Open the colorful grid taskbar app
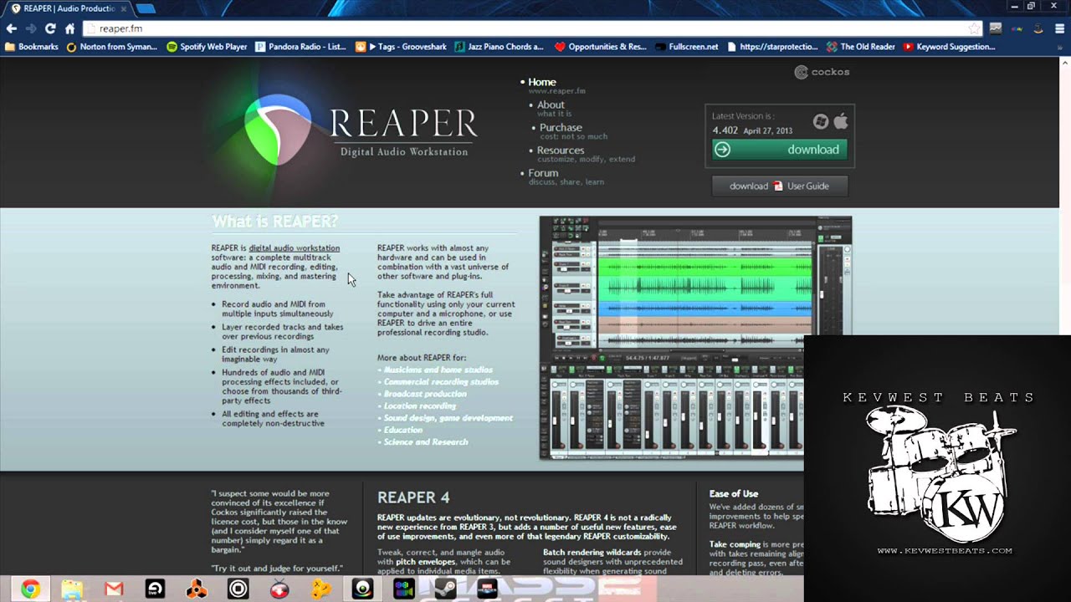This screenshot has width=1071, height=602. pyautogui.click(x=403, y=589)
